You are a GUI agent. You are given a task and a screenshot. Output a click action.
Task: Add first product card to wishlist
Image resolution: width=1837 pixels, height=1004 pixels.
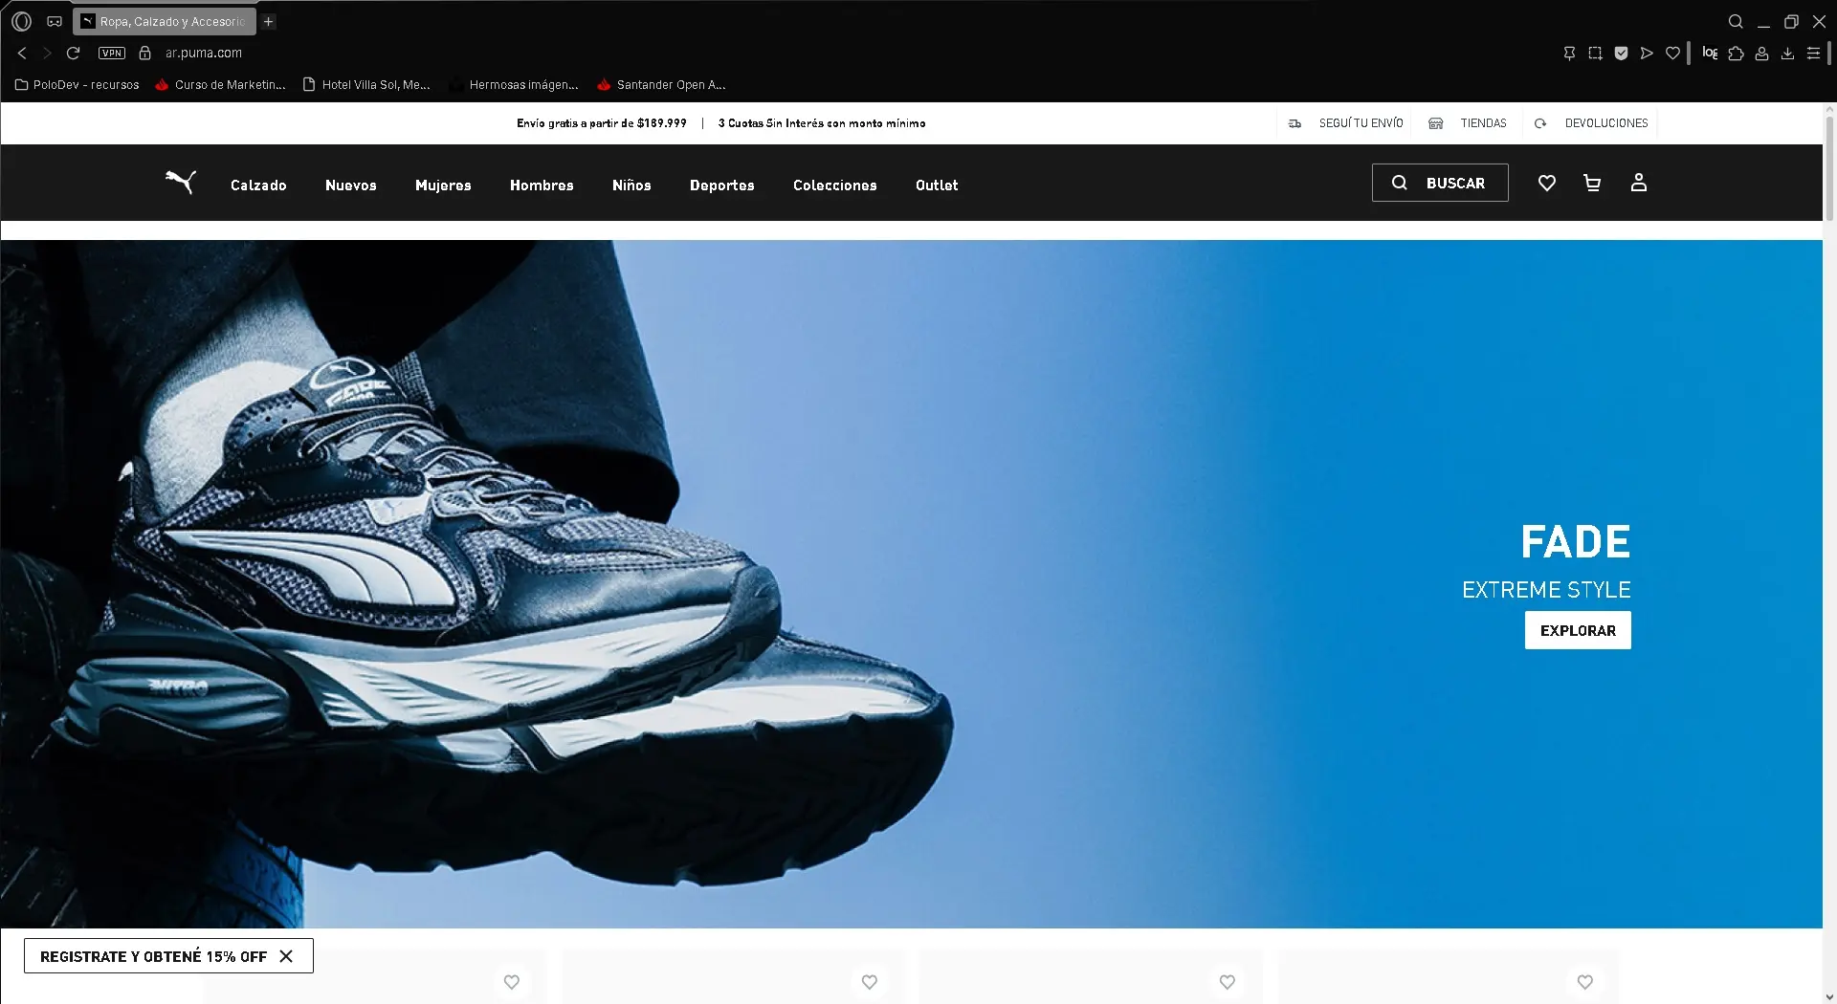pos(512,982)
